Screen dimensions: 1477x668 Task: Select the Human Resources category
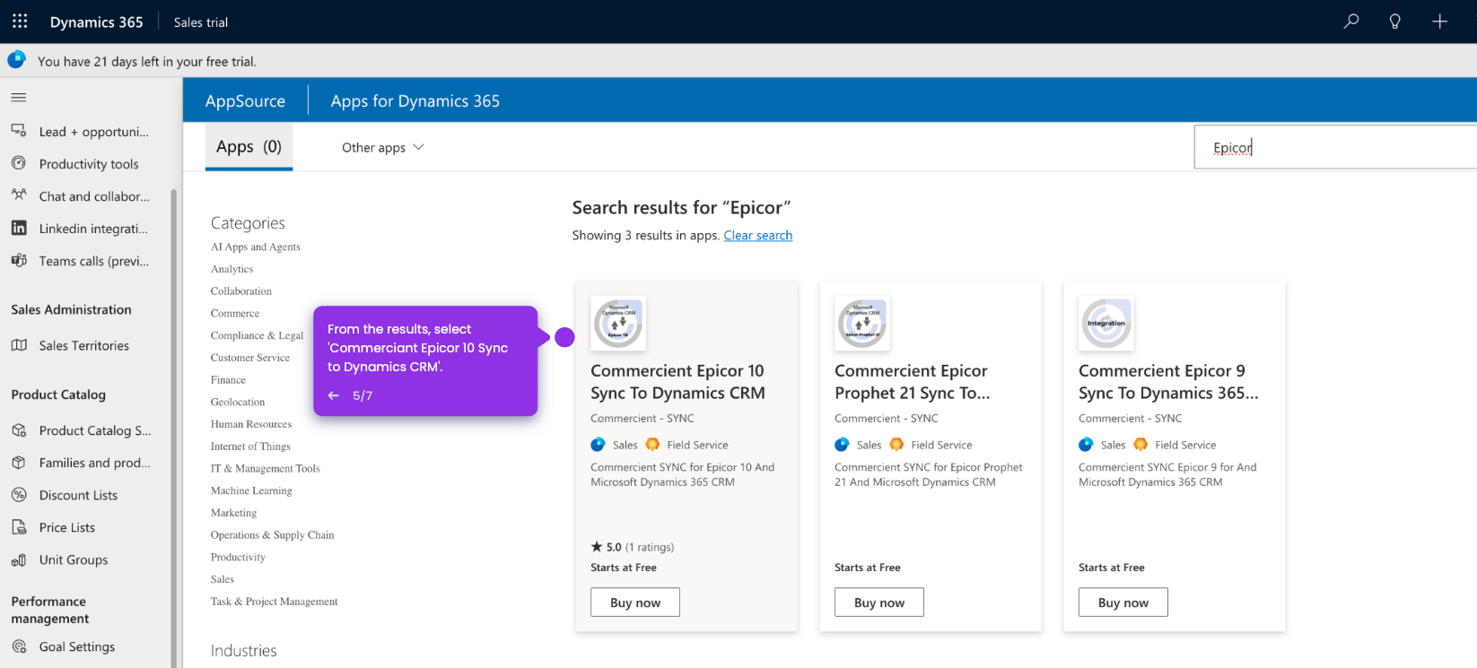[251, 424]
